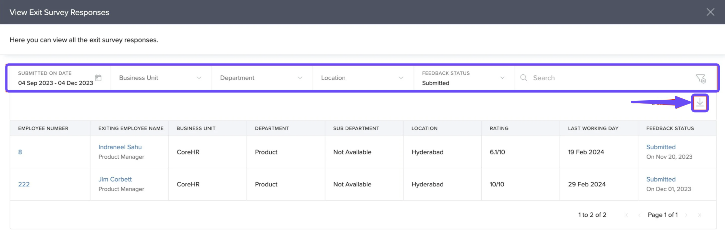Sort by the Rating column header
The image size is (725, 245).
click(x=499, y=128)
